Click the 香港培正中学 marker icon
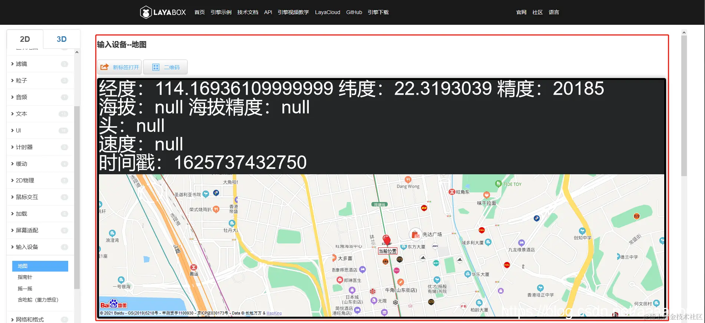Screen dimensions: 705x323 point(540,288)
